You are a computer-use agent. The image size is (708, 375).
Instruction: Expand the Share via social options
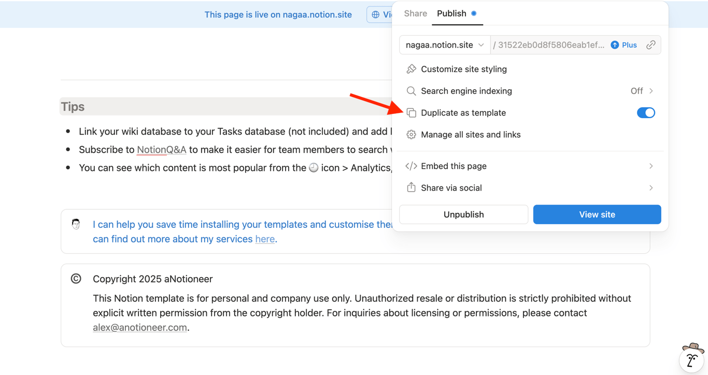[651, 187]
